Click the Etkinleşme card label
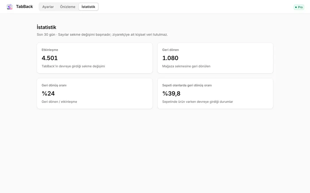 click(x=50, y=50)
